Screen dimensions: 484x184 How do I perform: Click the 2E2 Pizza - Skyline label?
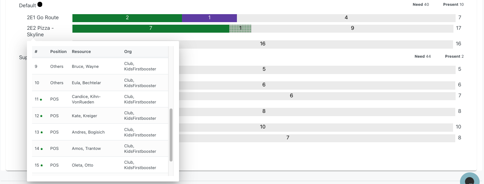tap(40, 31)
